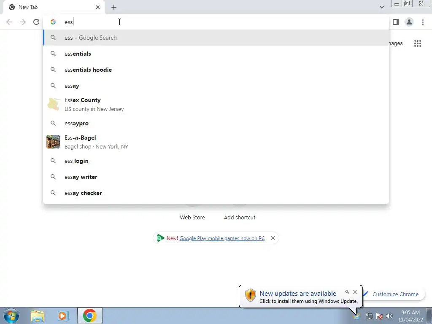Choose 'ess - Google Search' suggestion
Viewport: 432px width, 324px height.
click(x=216, y=38)
